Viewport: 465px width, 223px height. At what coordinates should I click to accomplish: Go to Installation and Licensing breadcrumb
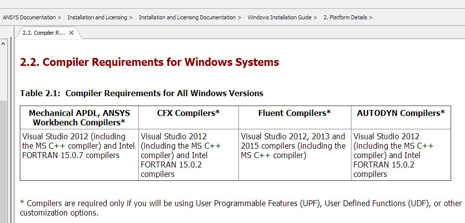point(97,17)
